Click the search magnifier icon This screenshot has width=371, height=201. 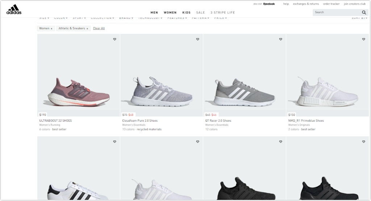pos(364,12)
